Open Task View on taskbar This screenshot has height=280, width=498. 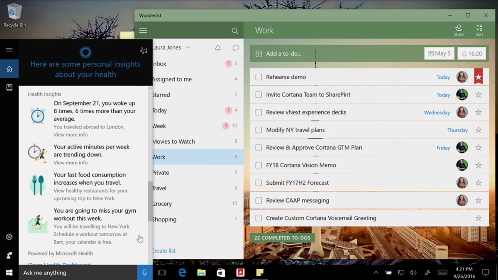tap(162, 273)
